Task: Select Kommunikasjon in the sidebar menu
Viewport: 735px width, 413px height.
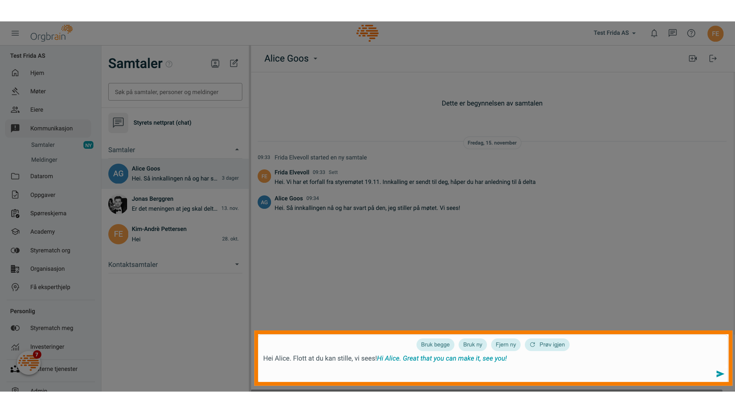Action: coord(51,128)
